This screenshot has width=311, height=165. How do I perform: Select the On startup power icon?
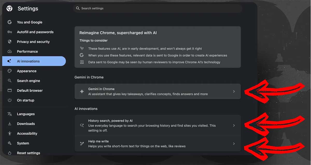pos(9,100)
